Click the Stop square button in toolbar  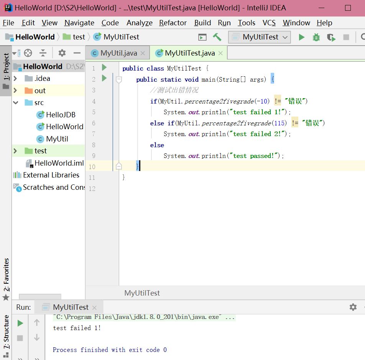click(x=346, y=37)
